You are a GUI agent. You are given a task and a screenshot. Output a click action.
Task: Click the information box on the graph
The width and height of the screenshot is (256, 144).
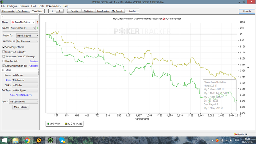tap(219, 95)
